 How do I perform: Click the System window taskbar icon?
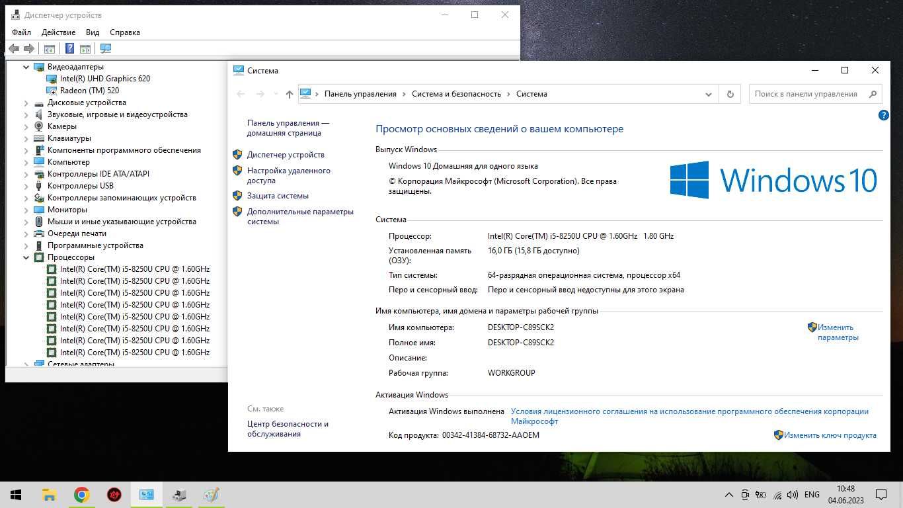pos(146,495)
